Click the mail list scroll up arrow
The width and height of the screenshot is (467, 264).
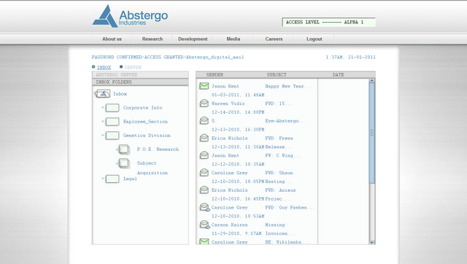click(x=371, y=81)
